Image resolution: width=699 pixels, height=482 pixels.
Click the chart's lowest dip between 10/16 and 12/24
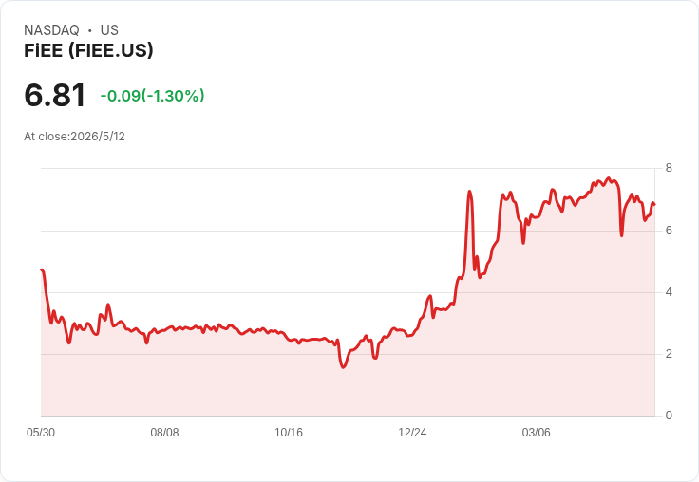(x=343, y=367)
